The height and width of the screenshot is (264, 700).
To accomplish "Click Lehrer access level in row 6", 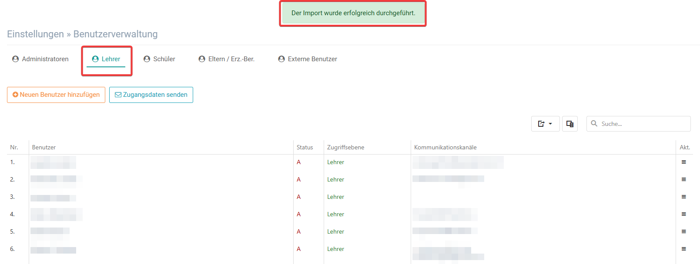I will point(336,249).
